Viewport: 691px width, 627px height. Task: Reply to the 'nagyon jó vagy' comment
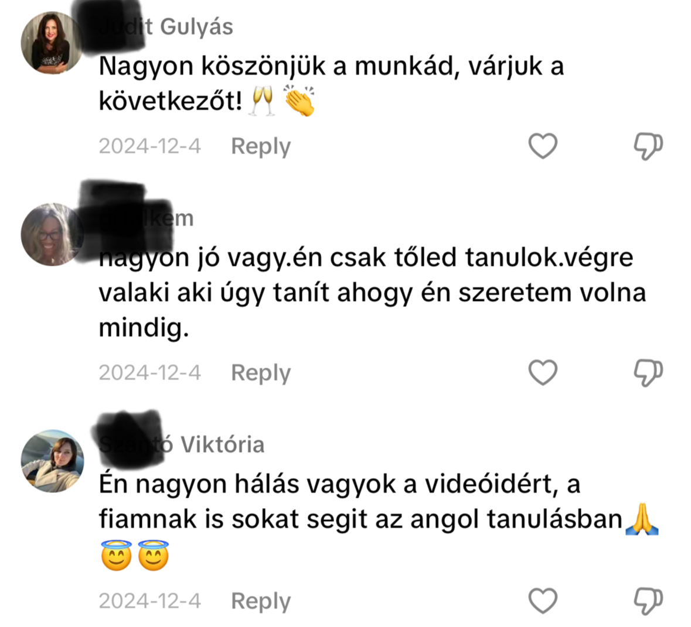[261, 373]
